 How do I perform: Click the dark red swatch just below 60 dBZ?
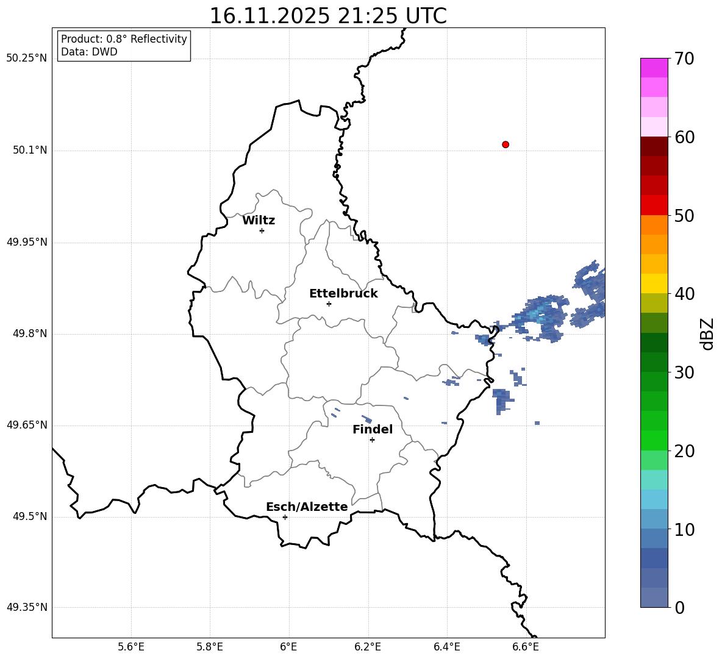click(x=654, y=146)
